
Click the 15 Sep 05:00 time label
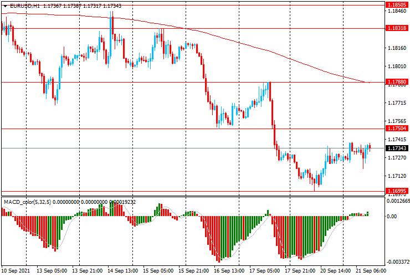(x=158, y=271)
